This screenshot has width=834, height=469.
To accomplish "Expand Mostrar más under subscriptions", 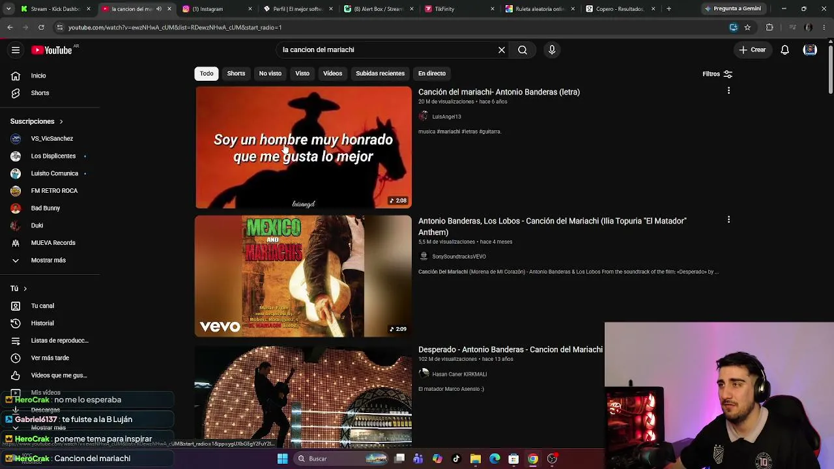I will pyautogui.click(x=48, y=261).
